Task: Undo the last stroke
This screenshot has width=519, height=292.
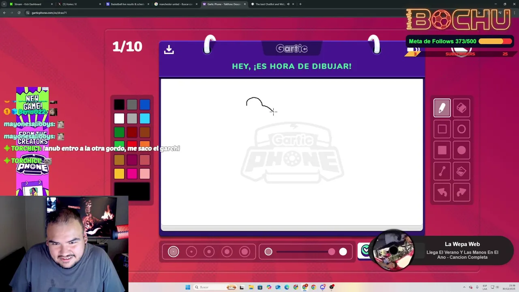Action: [x=442, y=192]
